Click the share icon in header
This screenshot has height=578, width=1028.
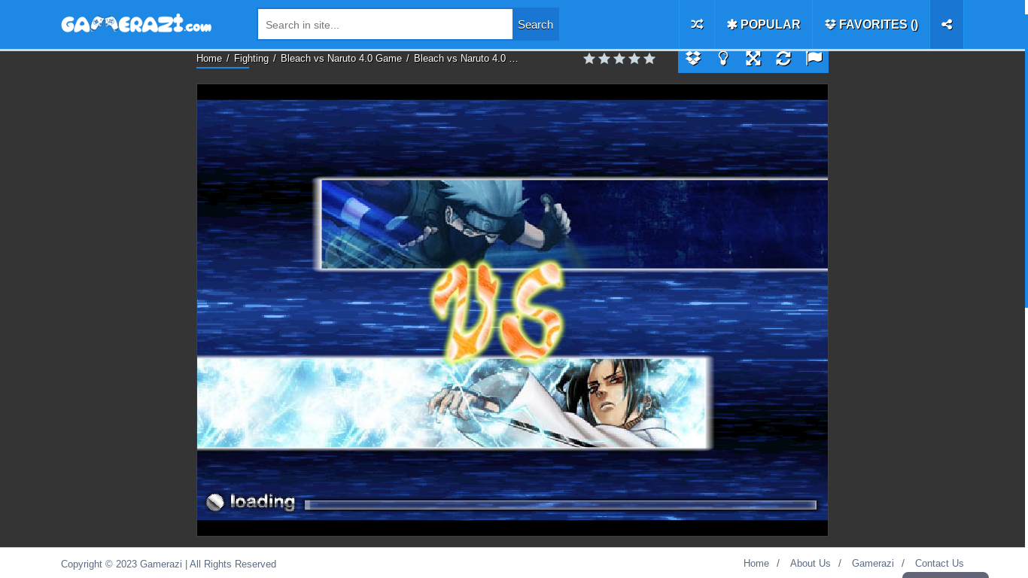point(947,24)
